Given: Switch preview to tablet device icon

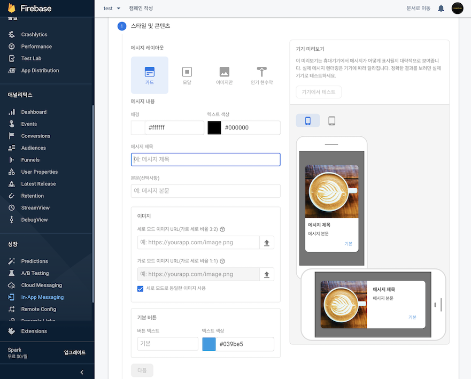Looking at the screenshot, I should pyautogui.click(x=331, y=121).
